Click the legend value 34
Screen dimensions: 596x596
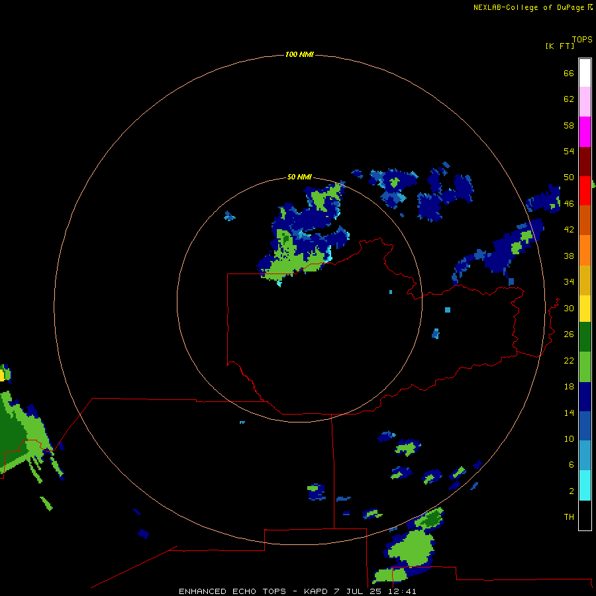tap(569, 281)
